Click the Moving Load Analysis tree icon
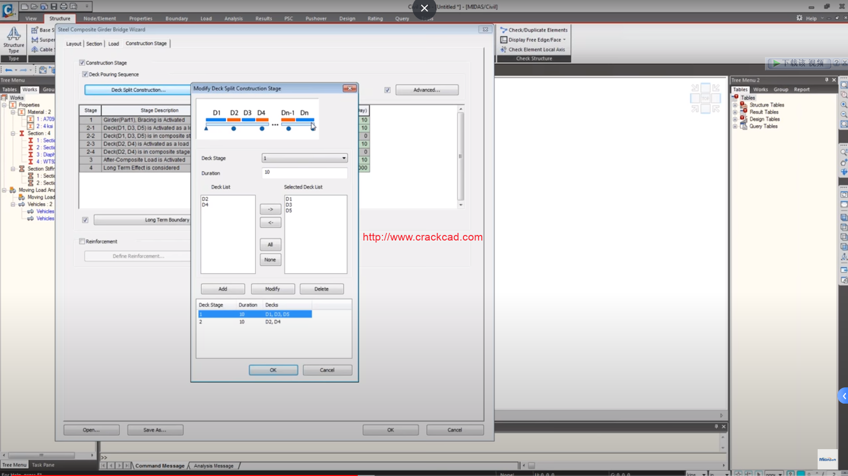Image resolution: width=848 pixels, height=476 pixels. coord(13,190)
